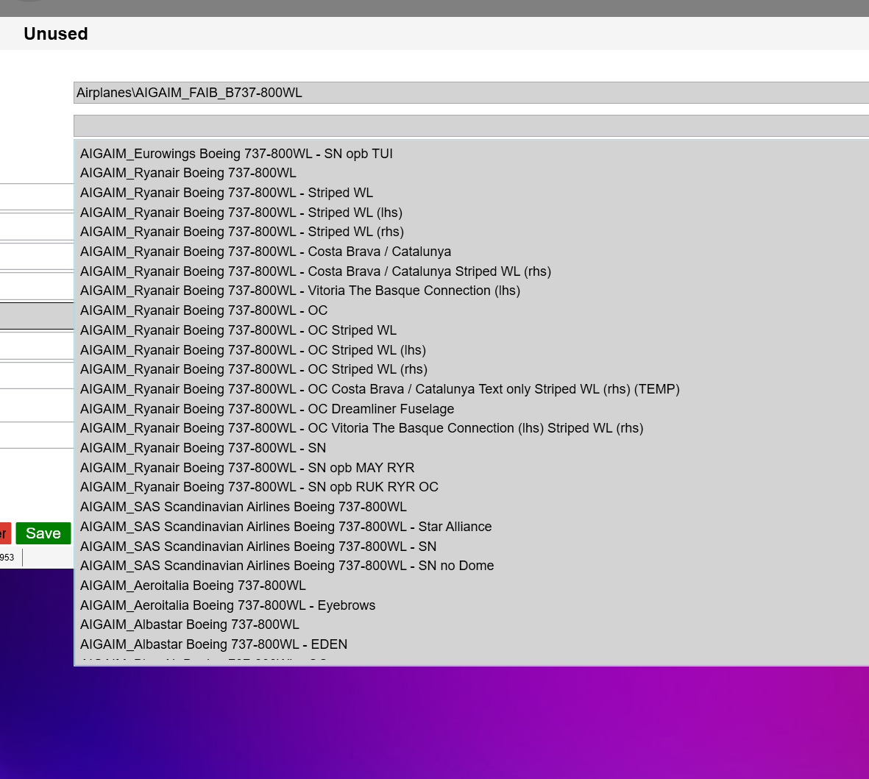This screenshot has width=869, height=779.
Task: Pick plain AIGAIM_Aeroitalia Boeing 737-800WL
Action: (193, 586)
